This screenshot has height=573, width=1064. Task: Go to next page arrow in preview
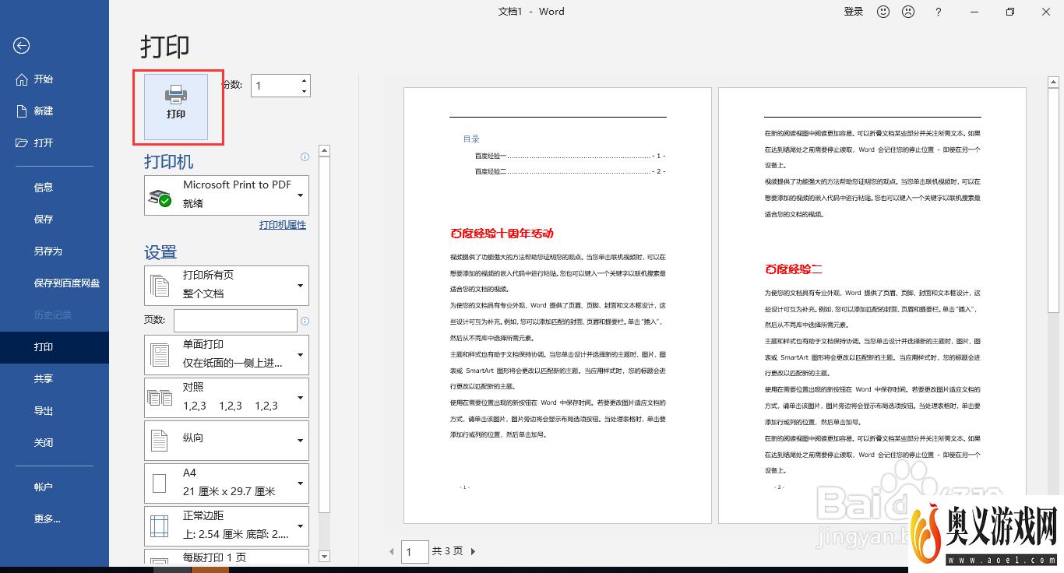[x=473, y=551]
